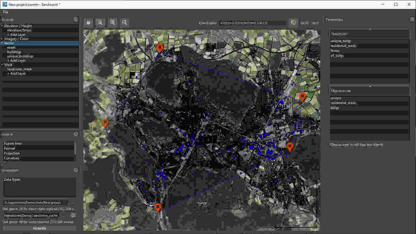The height and width of the screenshot is (234, 416).
Task: Select the upper-right orange map pin
Action: pyautogui.click(x=302, y=97)
